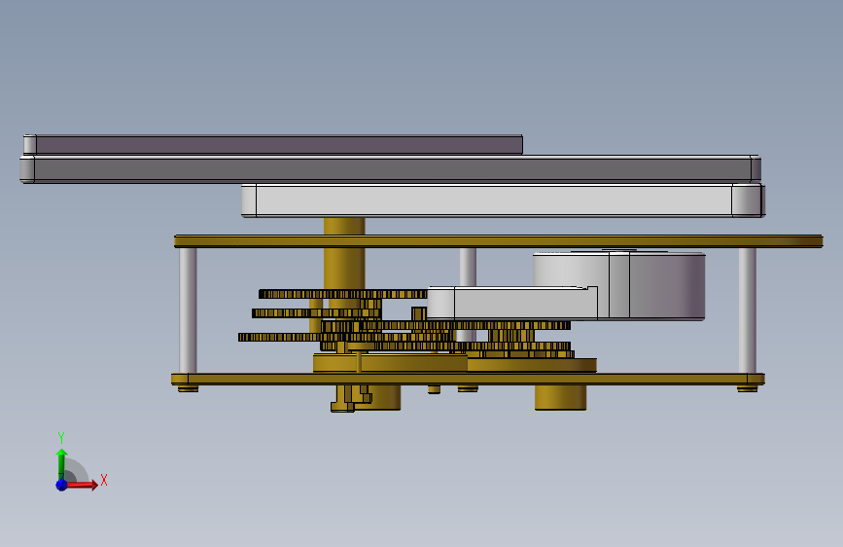Screen dimensions: 843x547
Task: Select the leftmost gray support pillar
Action: pos(188,310)
